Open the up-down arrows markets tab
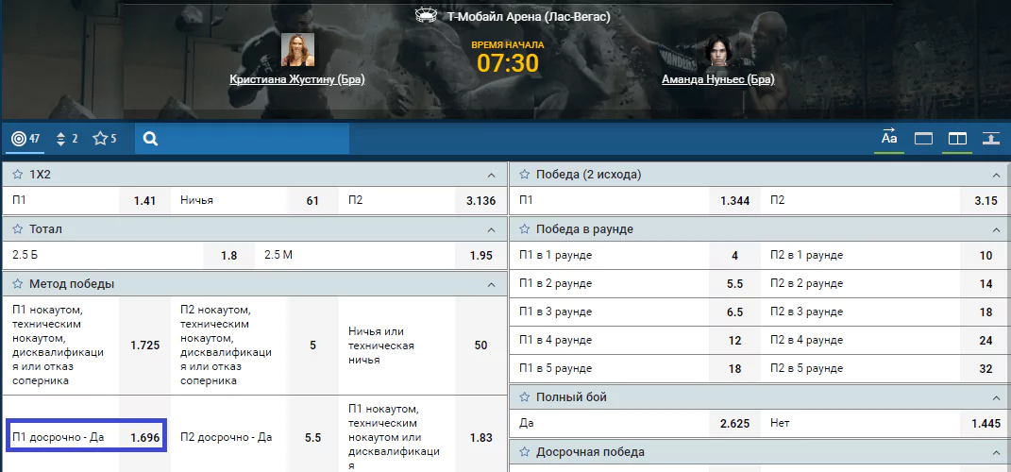 click(x=68, y=139)
